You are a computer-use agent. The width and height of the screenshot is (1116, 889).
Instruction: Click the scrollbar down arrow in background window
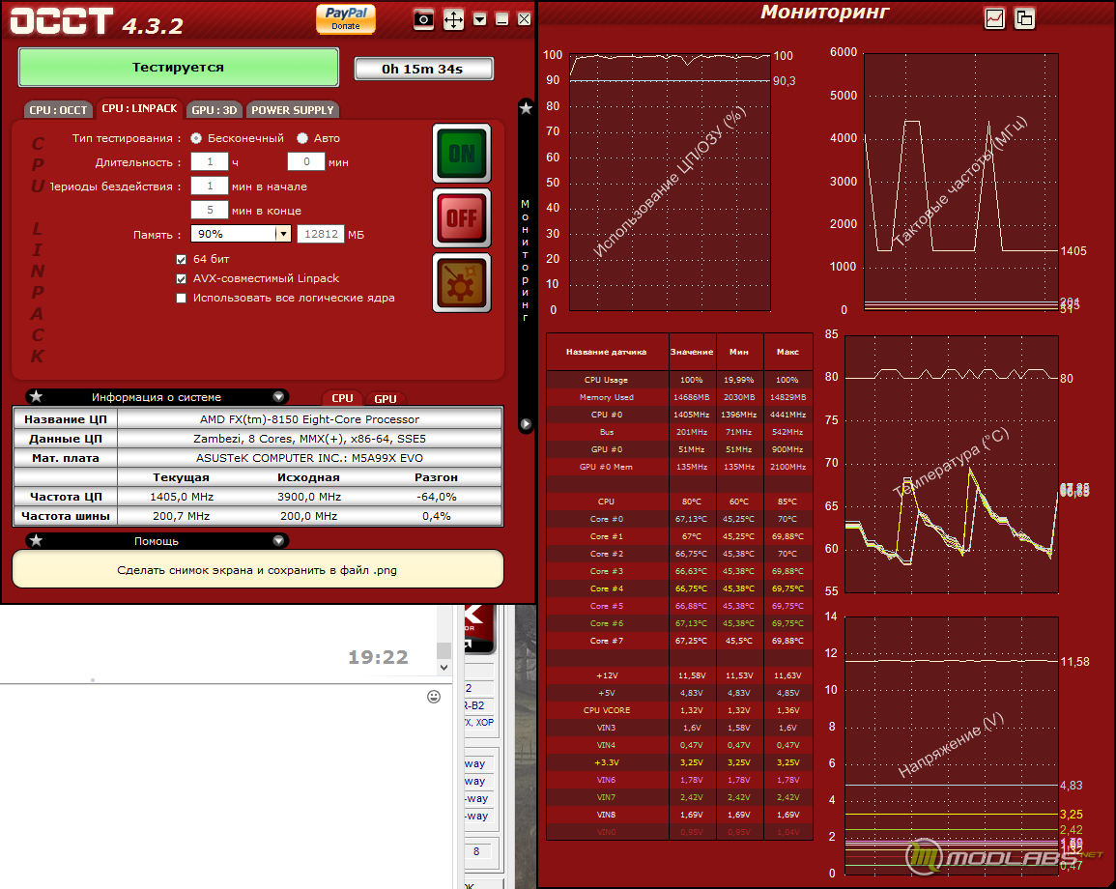click(x=444, y=668)
